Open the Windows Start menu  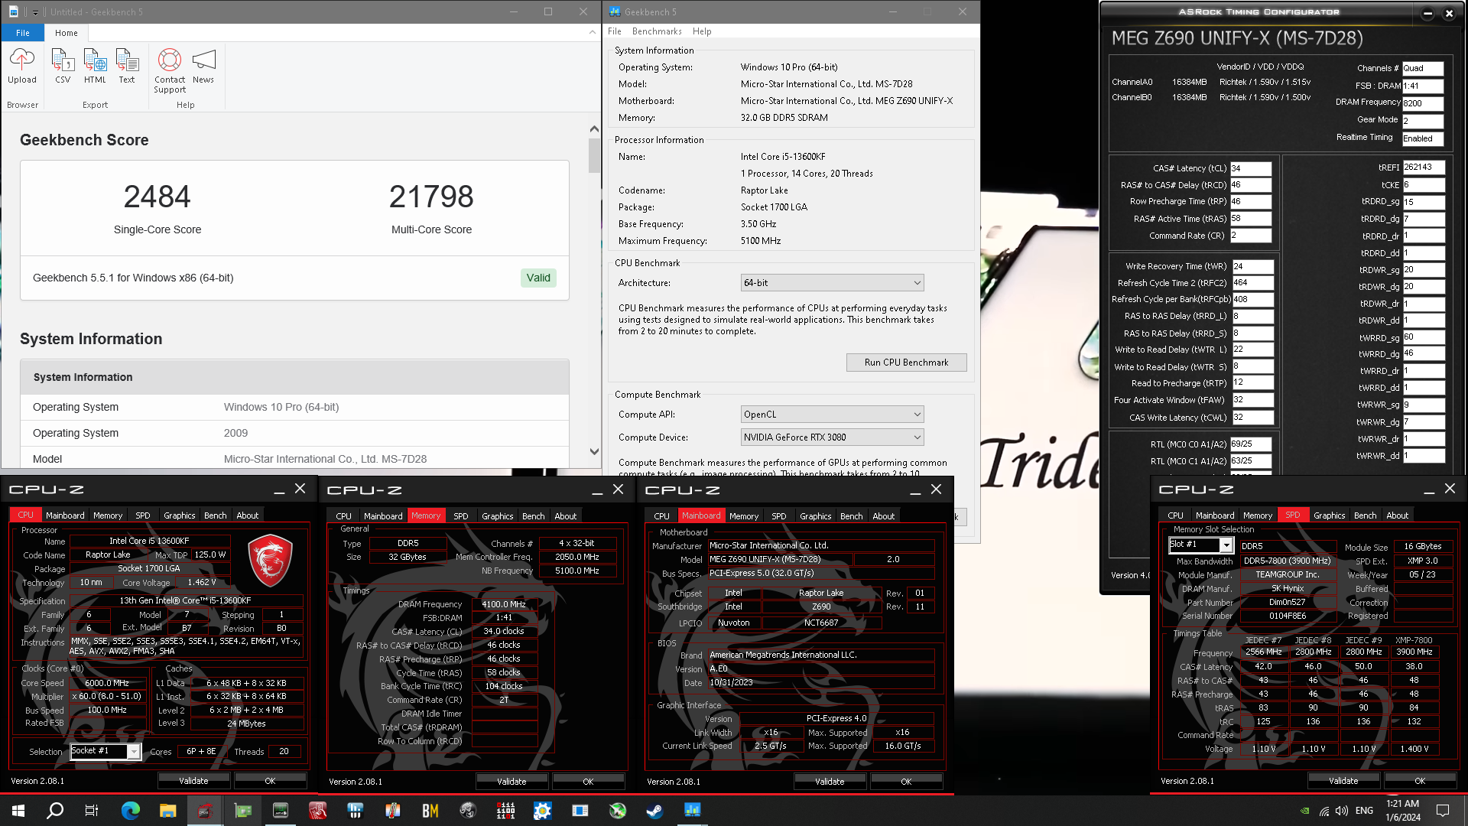(18, 811)
